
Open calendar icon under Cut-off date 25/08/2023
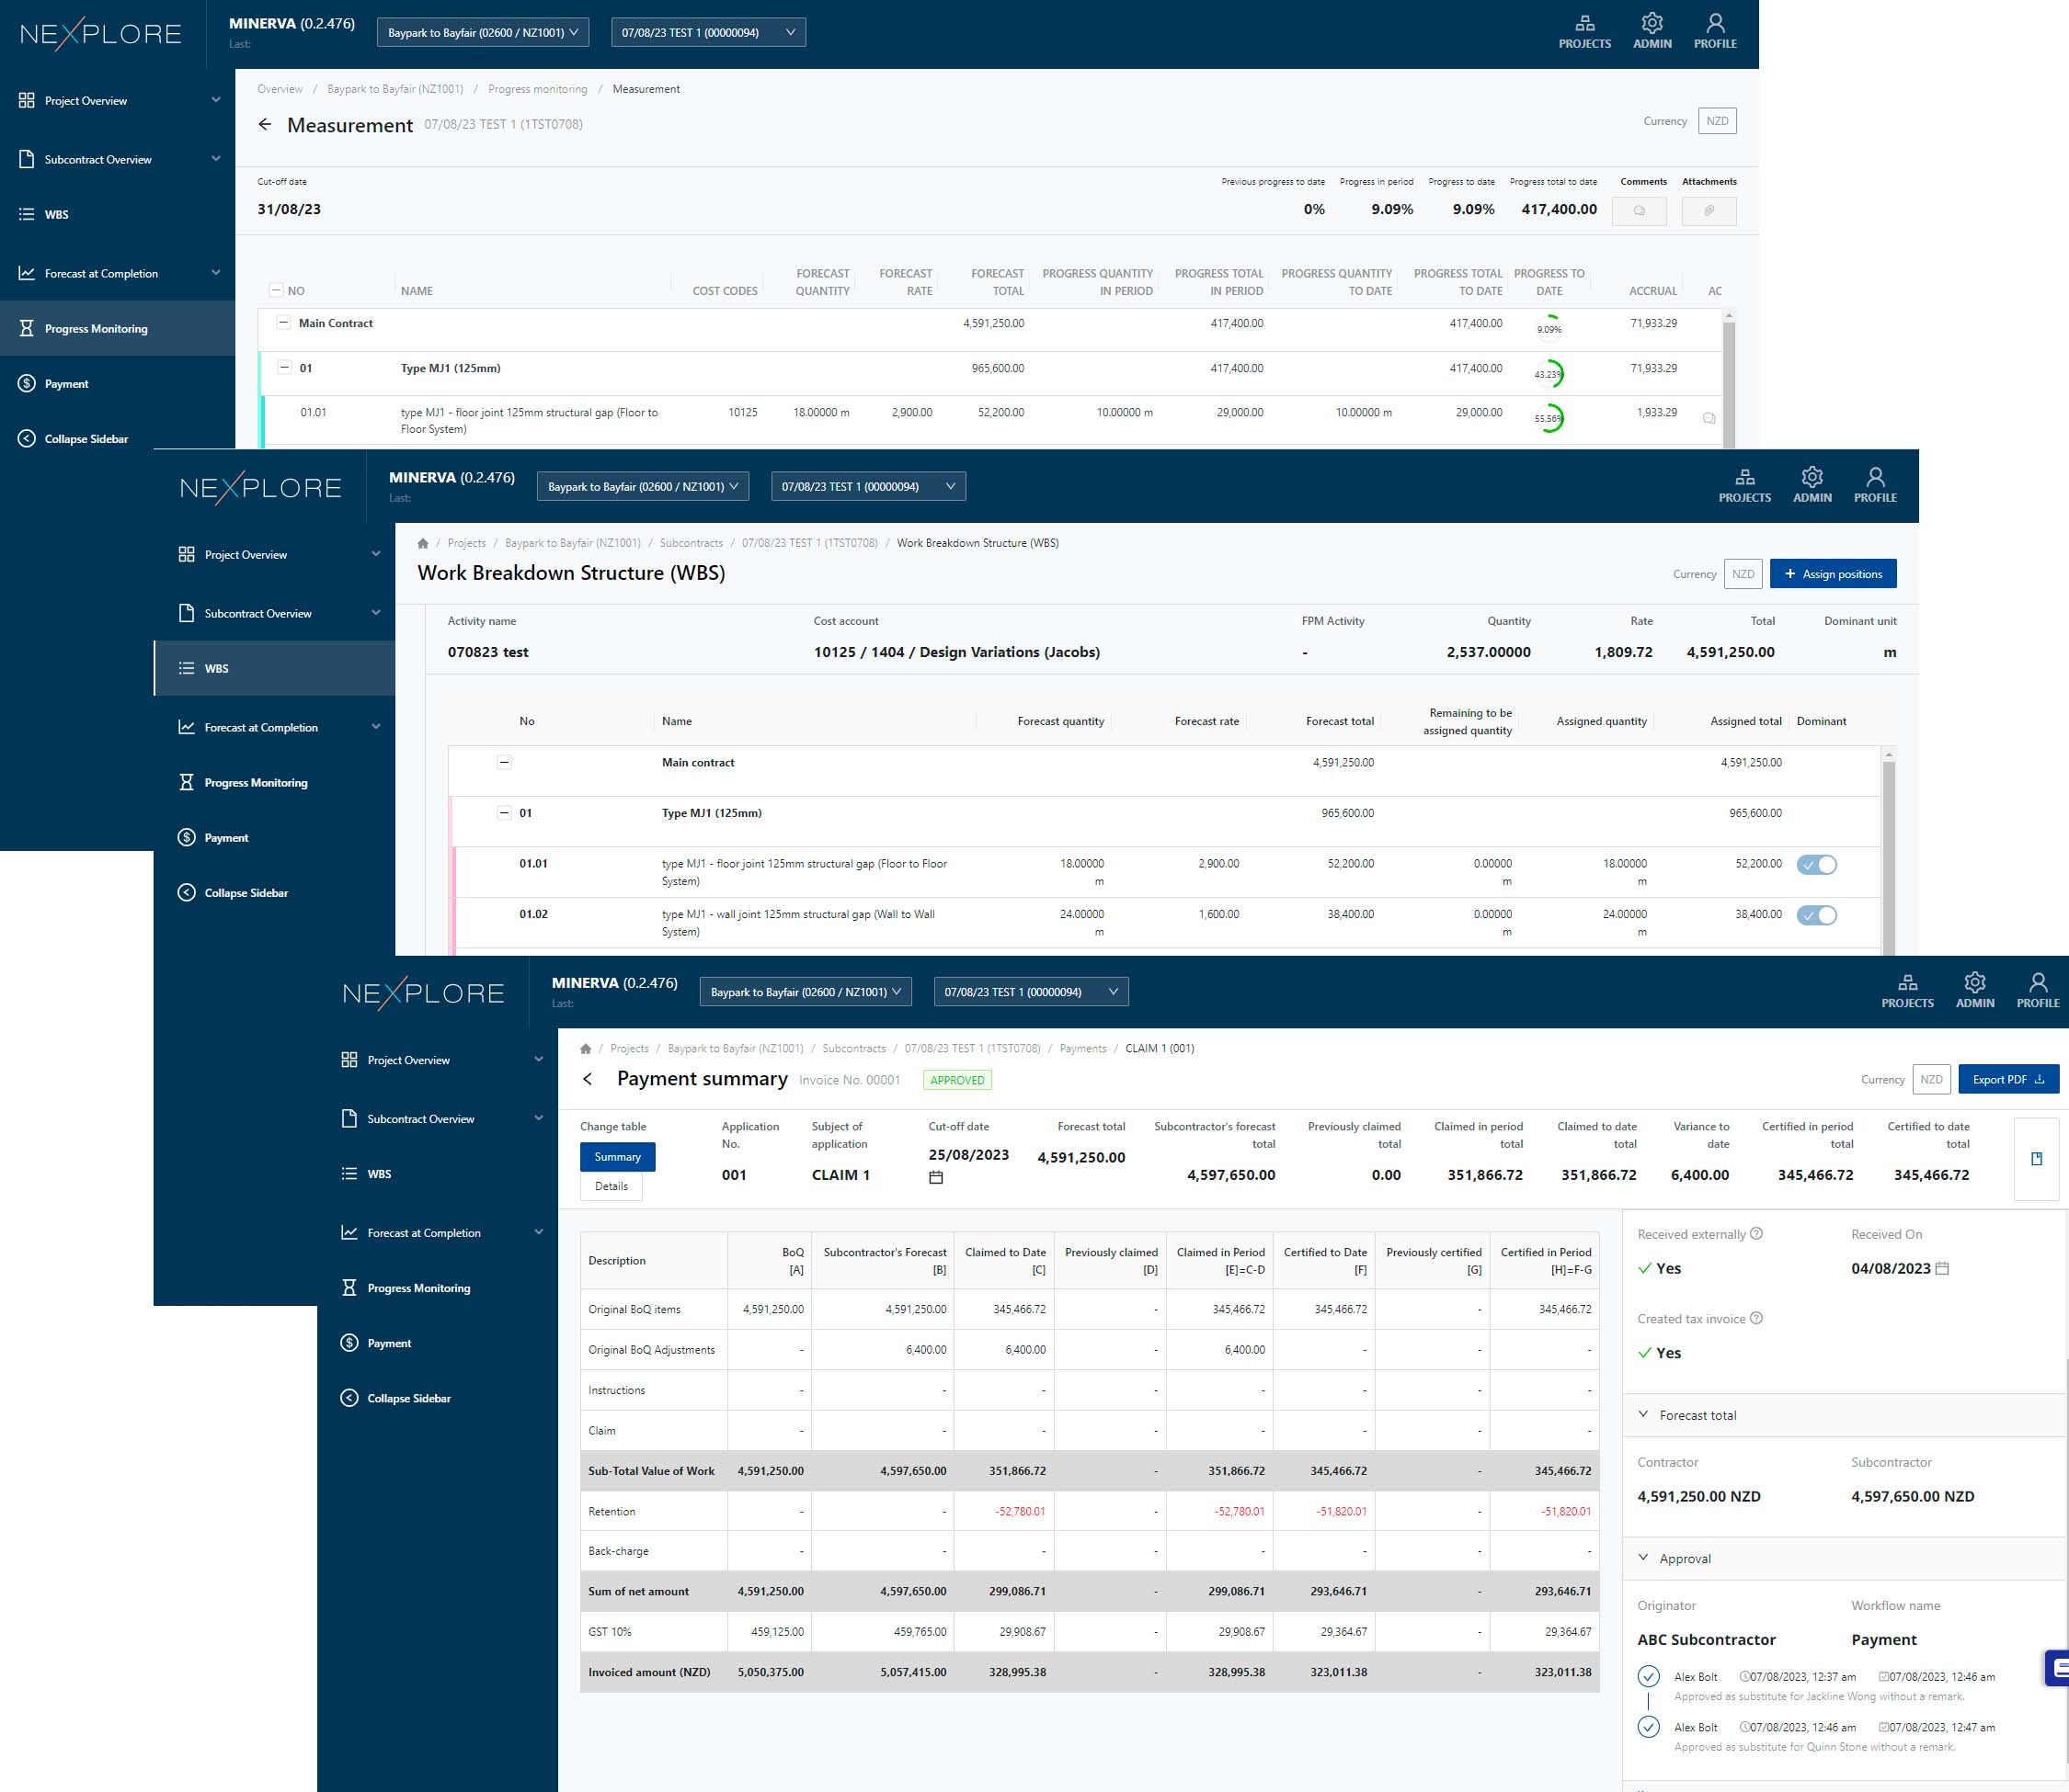935,1178
